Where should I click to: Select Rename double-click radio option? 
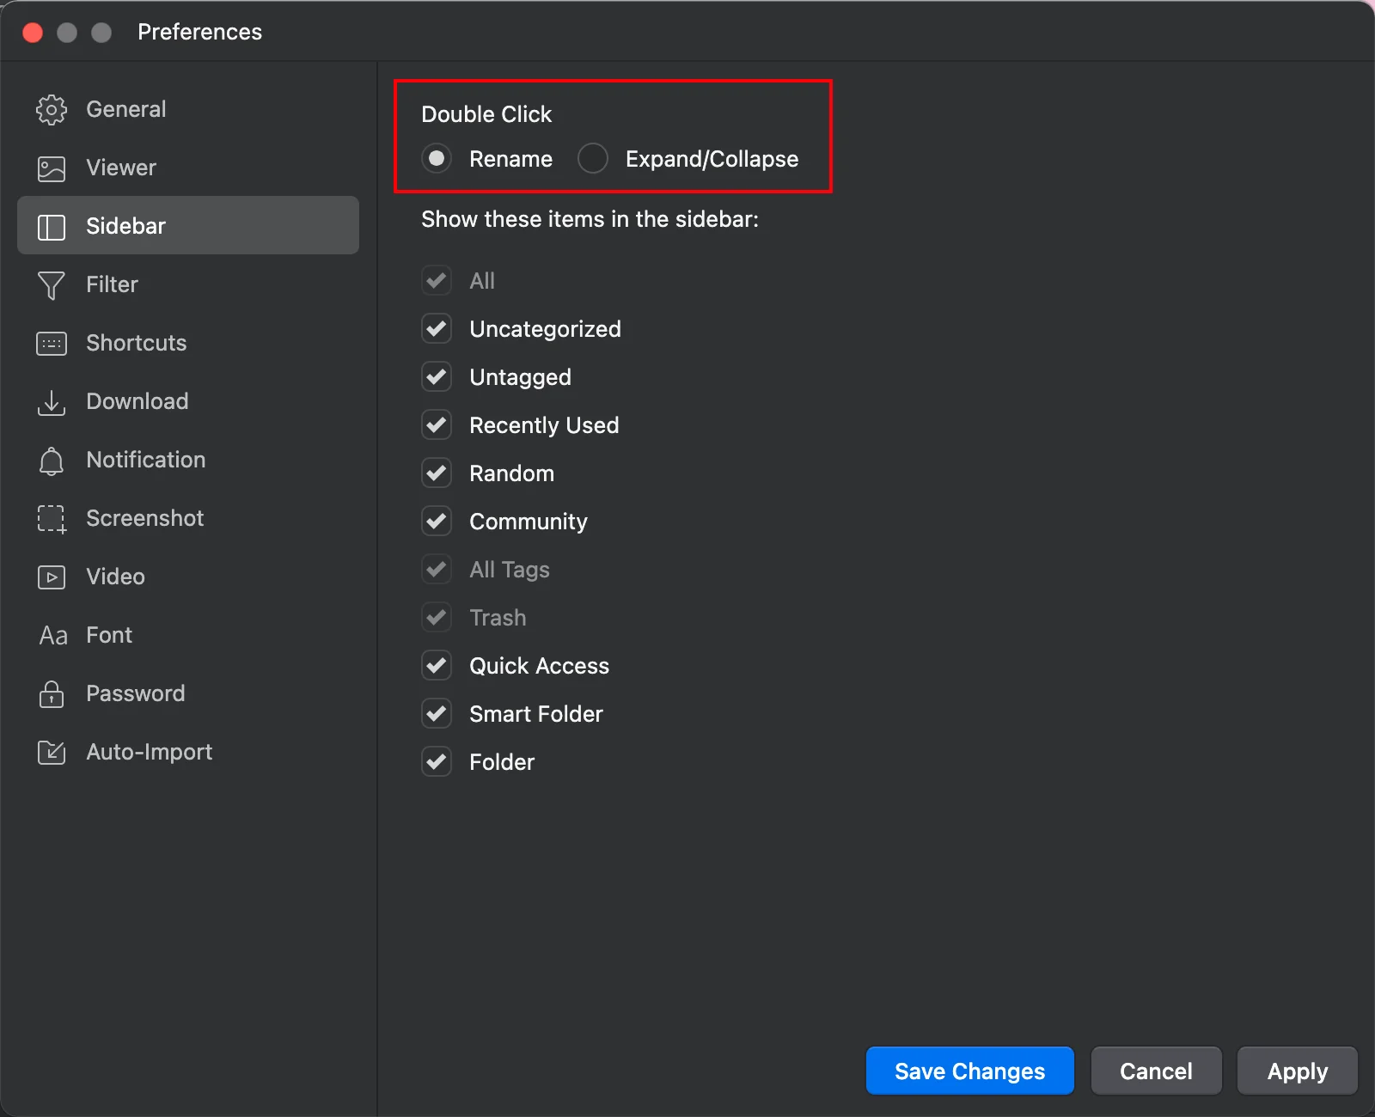pyautogui.click(x=437, y=158)
